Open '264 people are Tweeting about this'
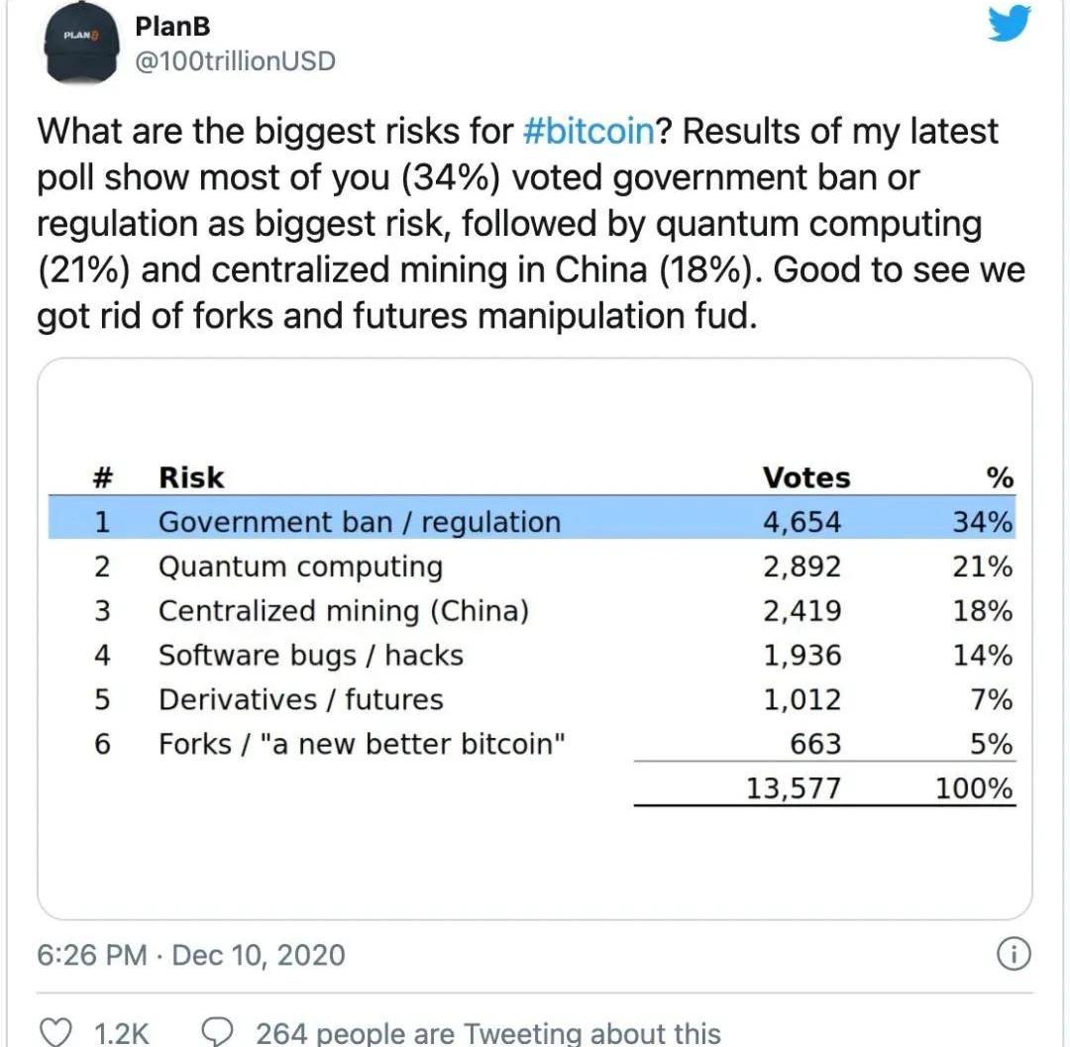 tap(487, 1033)
